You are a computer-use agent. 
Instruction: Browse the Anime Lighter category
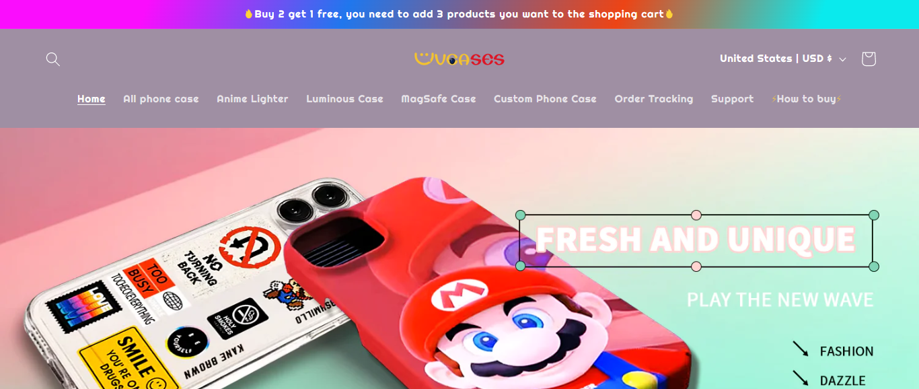(252, 99)
